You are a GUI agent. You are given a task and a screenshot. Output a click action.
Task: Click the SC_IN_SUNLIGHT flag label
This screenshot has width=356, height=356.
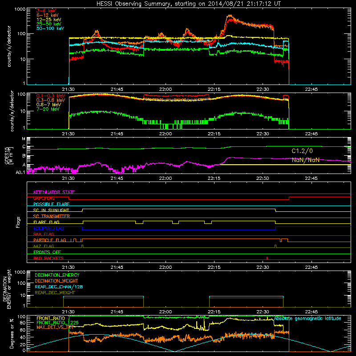click(x=51, y=210)
